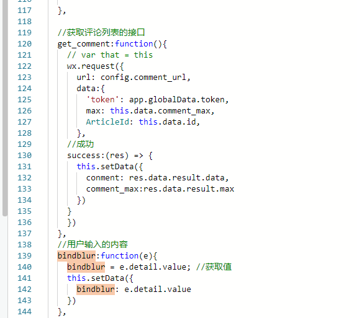Click this.setData({ on line 131
The width and height of the screenshot is (357, 318).
coord(110,167)
